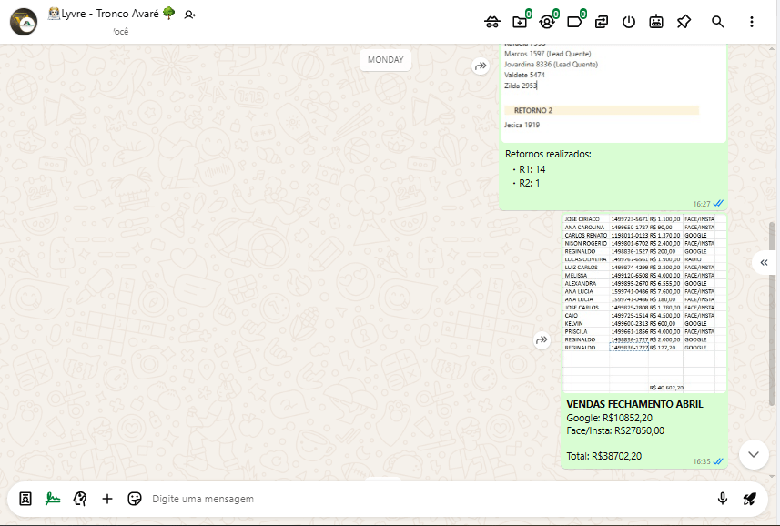Open the sales spreadsheet image
This screenshot has width=780, height=526.
(x=644, y=300)
